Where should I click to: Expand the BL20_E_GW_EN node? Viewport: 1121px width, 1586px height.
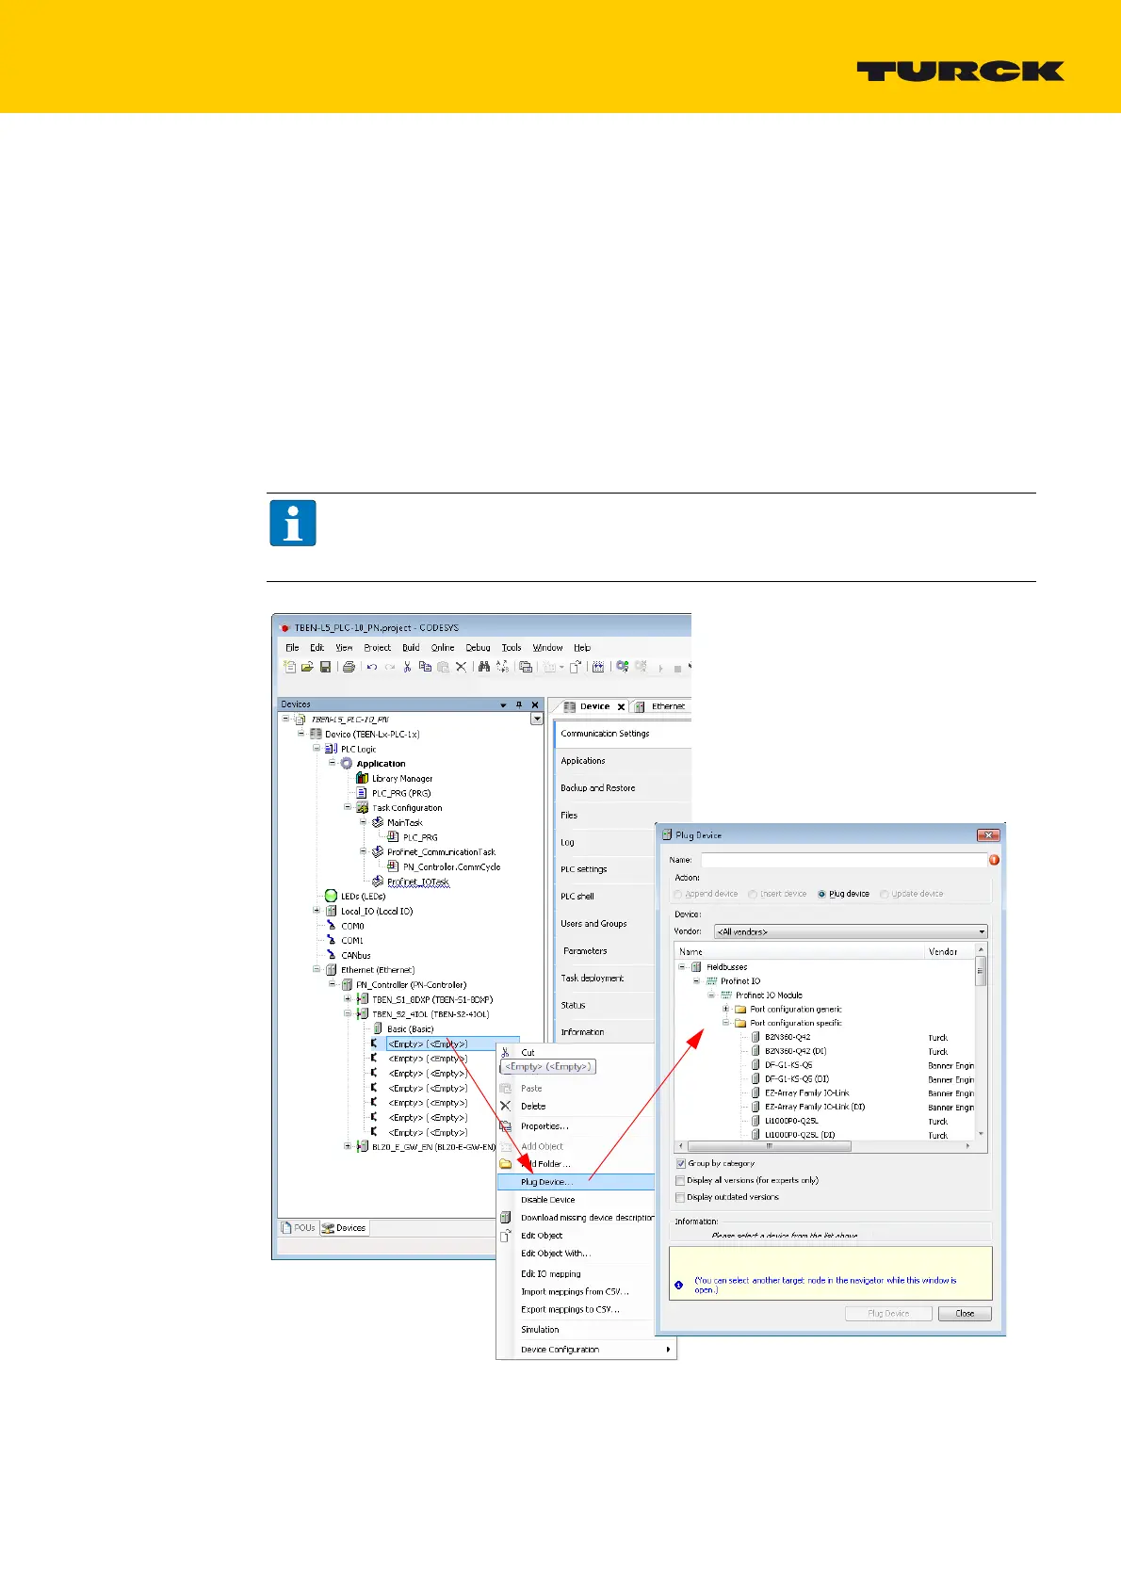click(348, 1146)
